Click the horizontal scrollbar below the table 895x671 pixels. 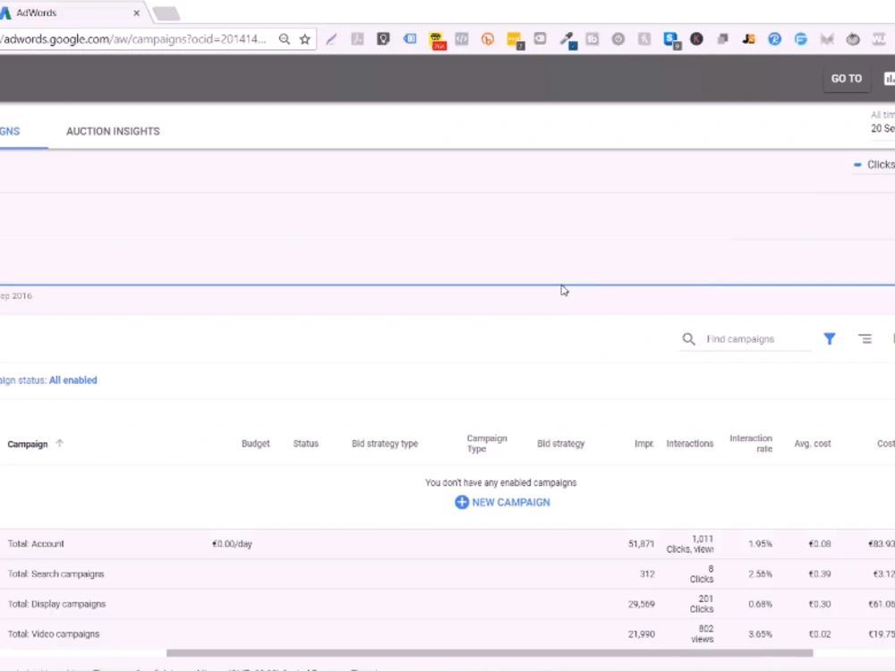[490, 653]
